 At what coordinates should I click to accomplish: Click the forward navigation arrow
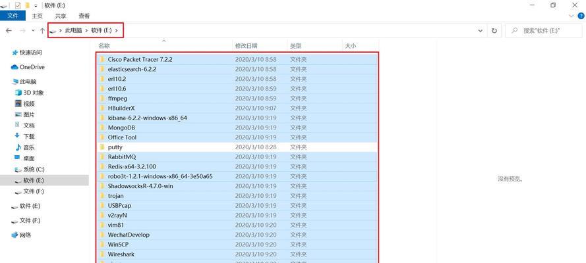point(22,31)
